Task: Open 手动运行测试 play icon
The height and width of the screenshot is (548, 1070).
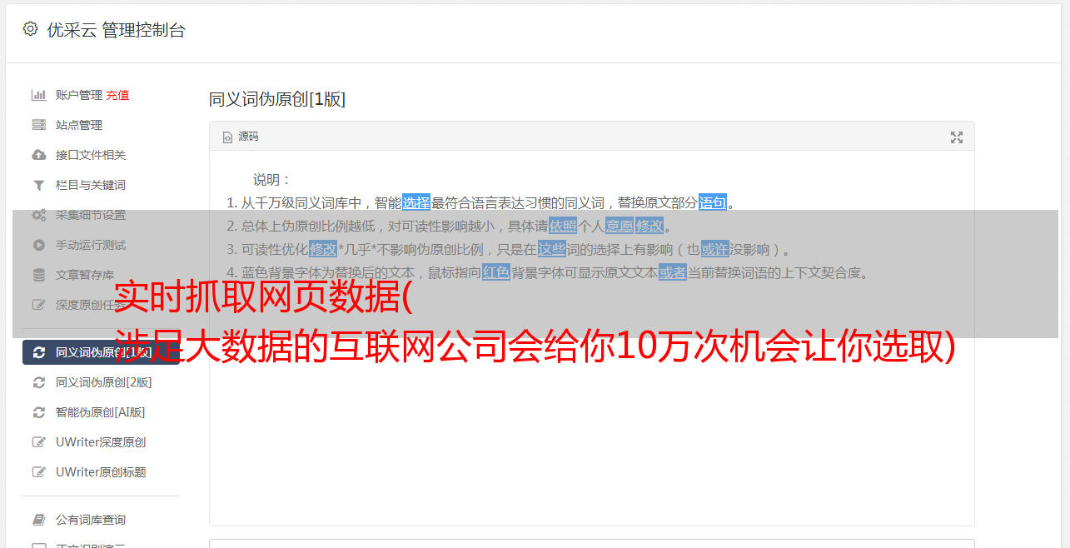Action: pyautogui.click(x=38, y=245)
